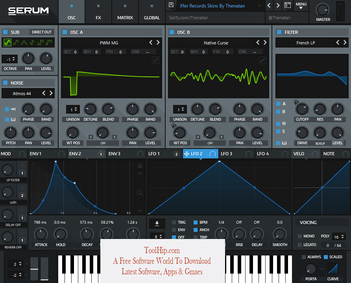This screenshot has height=283, width=351.
Task: Select the square sub oscillator waveform
Action: point(41,42)
